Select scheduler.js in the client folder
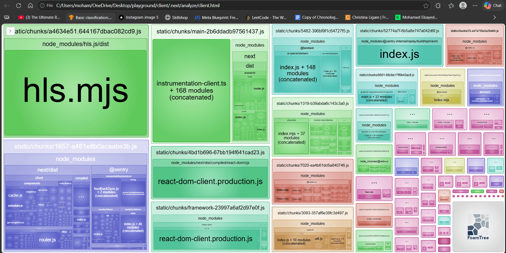Viewport: 506px width, 253px height. coord(15,206)
